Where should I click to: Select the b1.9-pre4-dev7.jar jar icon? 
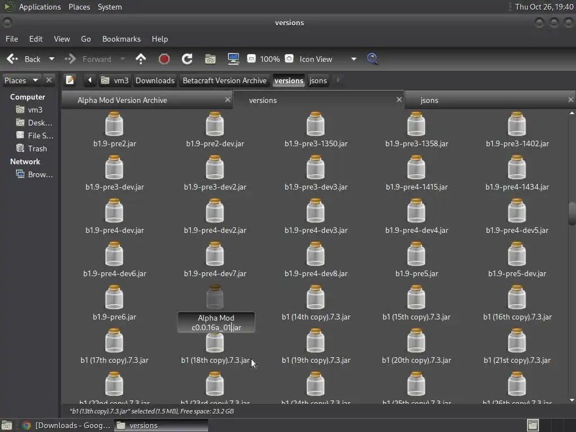click(215, 254)
